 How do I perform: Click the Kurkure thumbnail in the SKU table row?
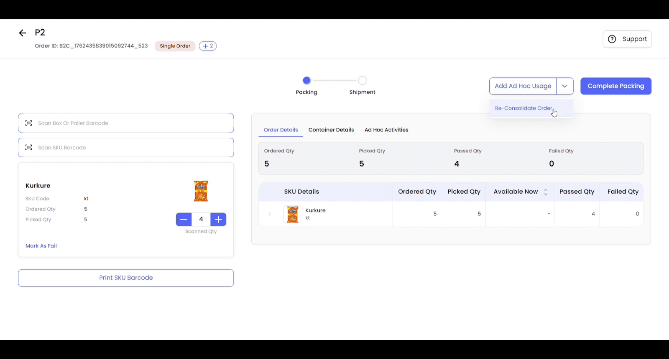coord(292,214)
